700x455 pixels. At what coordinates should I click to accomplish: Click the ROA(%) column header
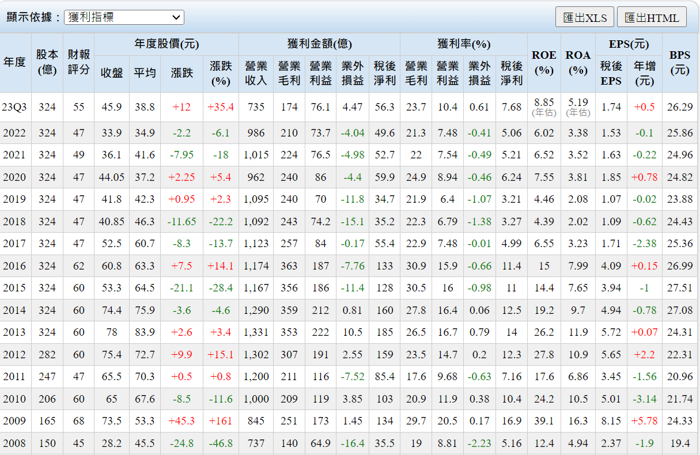578,62
